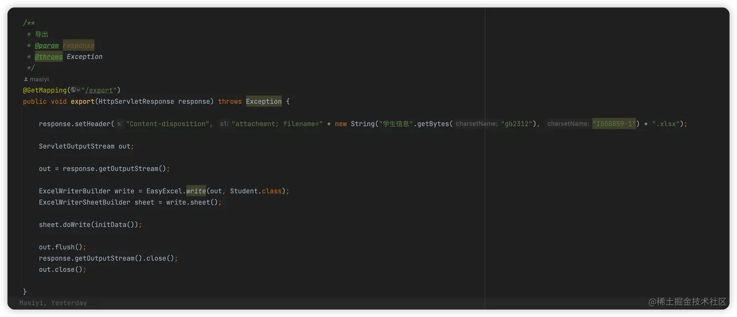Click the void keyword
Image resolution: width=737 pixels, height=317 pixels.
pos(58,101)
